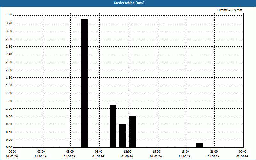Click the 1,80 y-axis value
The height and width of the screenshot is (160, 256).
pos(9,78)
